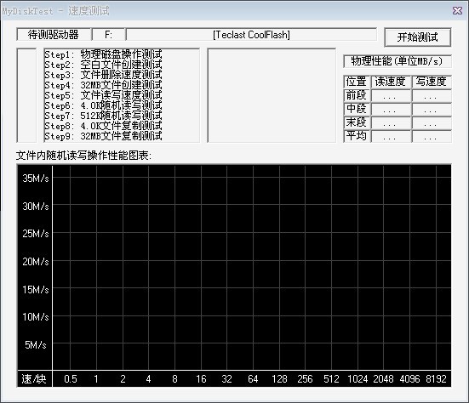The image size is (469, 403).
Task: Click the 16 block size label
Action: pos(201,379)
